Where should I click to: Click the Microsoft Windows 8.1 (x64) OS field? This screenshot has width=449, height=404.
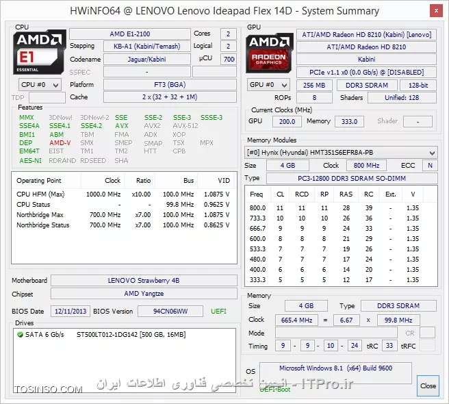(335, 373)
